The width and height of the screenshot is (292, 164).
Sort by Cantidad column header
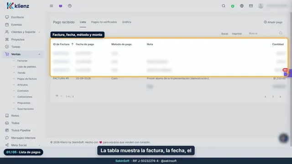pyautogui.click(x=278, y=44)
